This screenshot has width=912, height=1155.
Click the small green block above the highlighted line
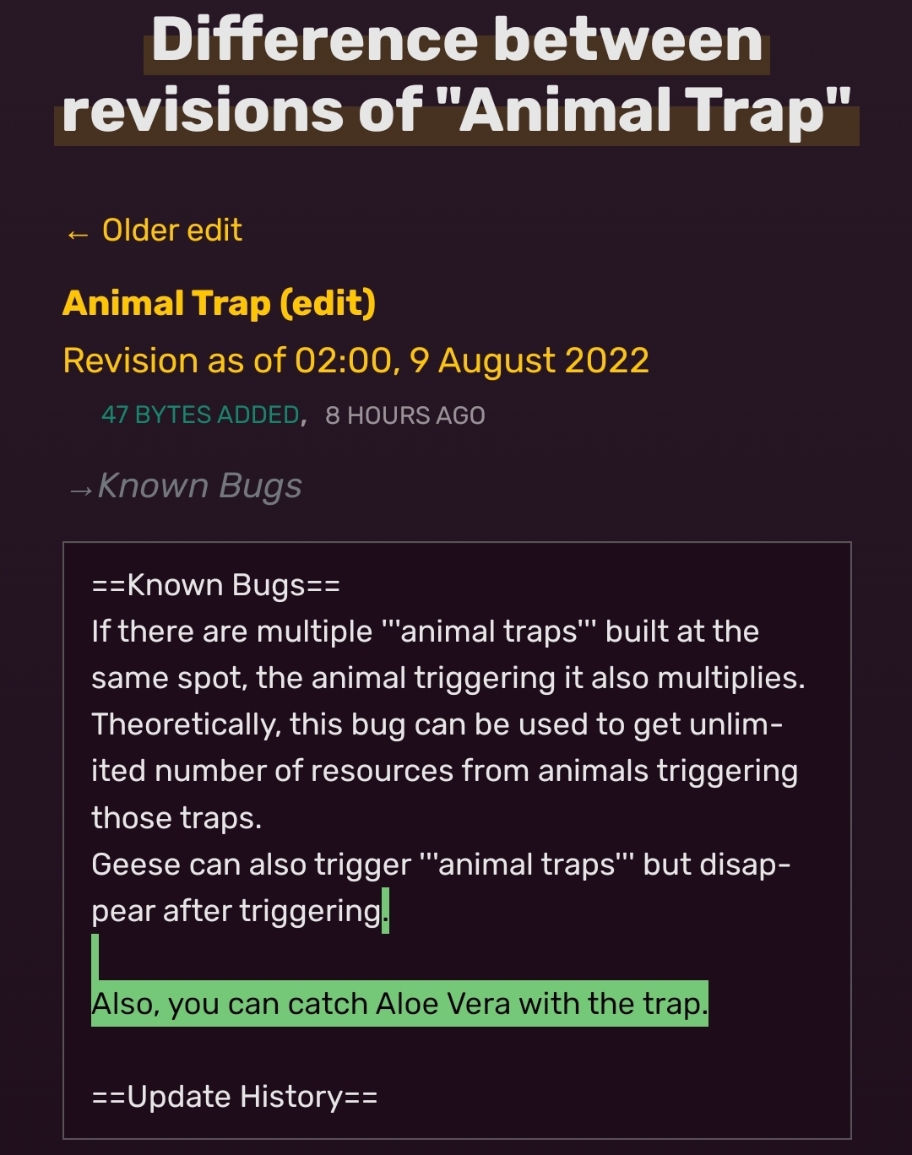click(95, 954)
